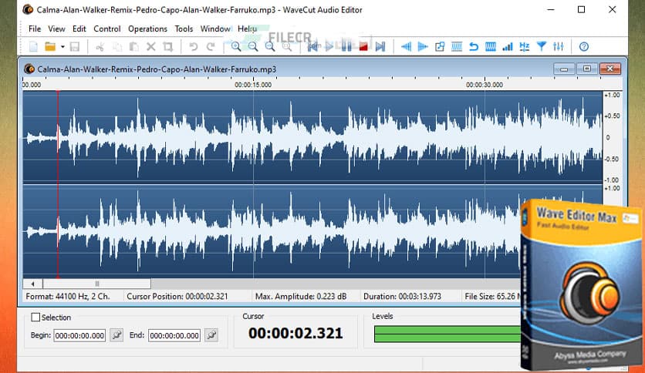The width and height of the screenshot is (645, 373).
Task: Paste audio with the paste icon
Action: click(134, 46)
